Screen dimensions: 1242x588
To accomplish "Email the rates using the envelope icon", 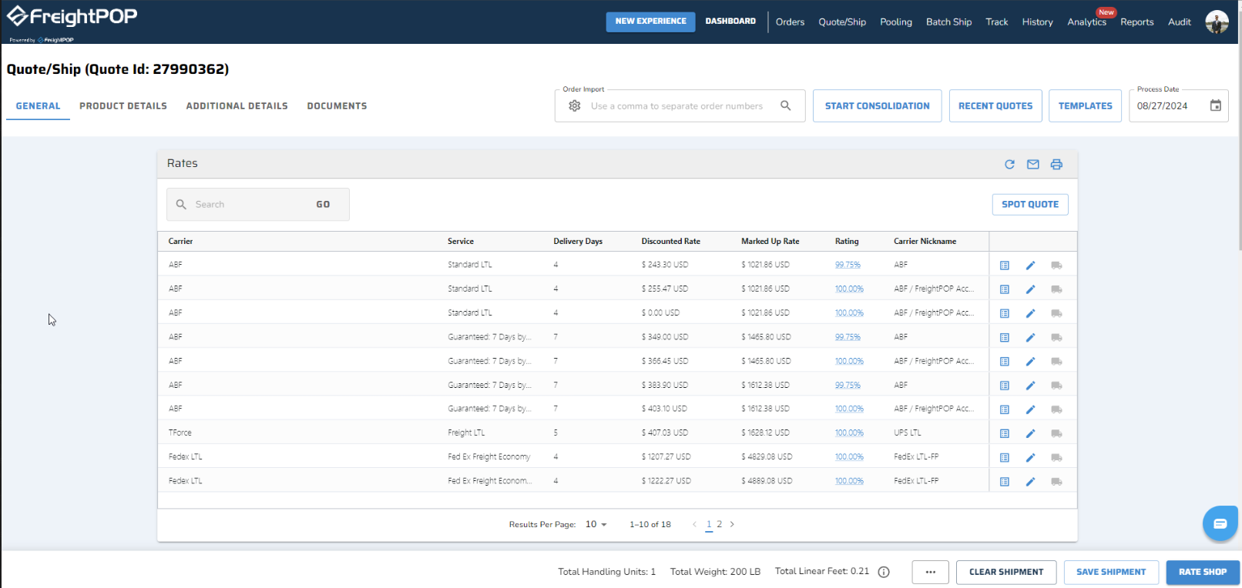I will pos(1033,164).
